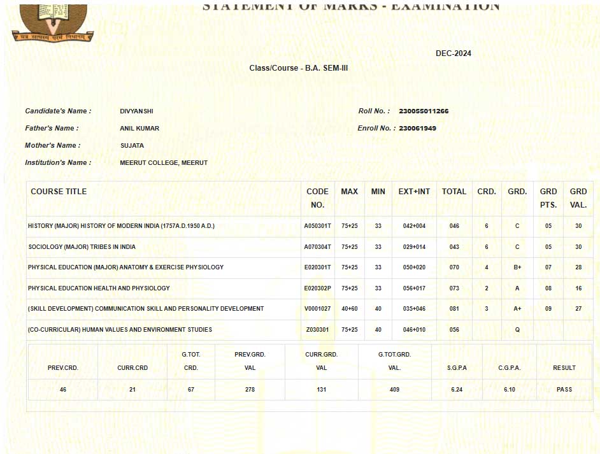Click the candidate name DIVYANSHI

136,111
